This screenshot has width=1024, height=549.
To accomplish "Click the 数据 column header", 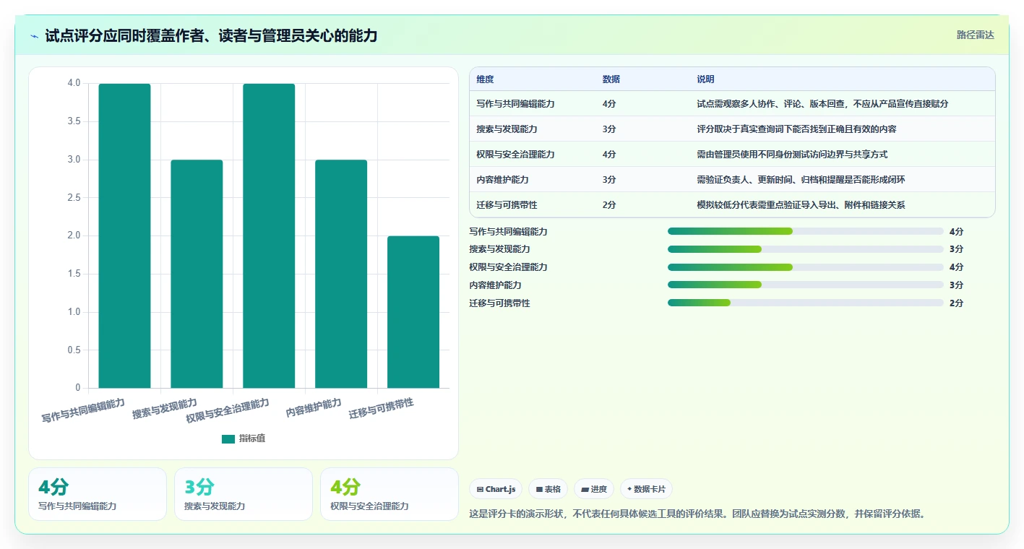I will click(x=611, y=79).
